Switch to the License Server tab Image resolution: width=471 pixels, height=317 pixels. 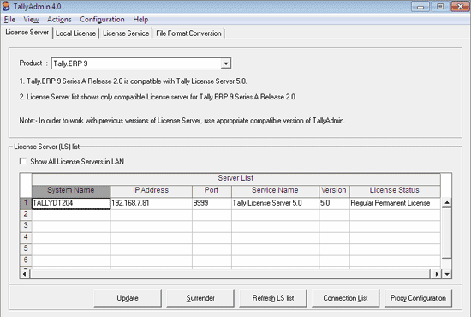coord(27,33)
